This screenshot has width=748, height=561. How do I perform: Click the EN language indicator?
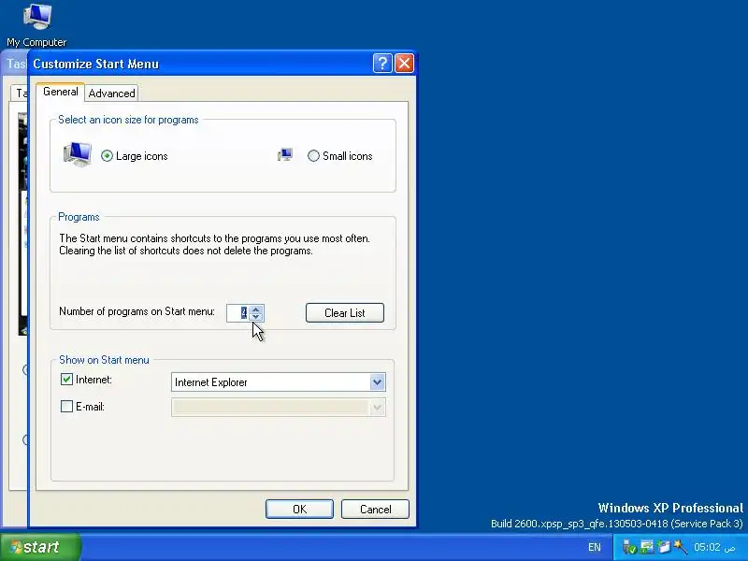(x=595, y=547)
